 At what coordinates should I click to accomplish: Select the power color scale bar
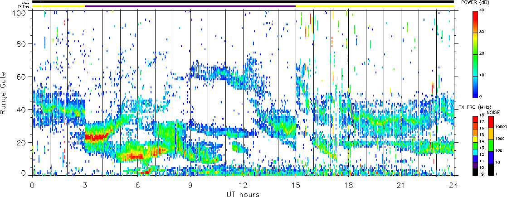coord(475,54)
